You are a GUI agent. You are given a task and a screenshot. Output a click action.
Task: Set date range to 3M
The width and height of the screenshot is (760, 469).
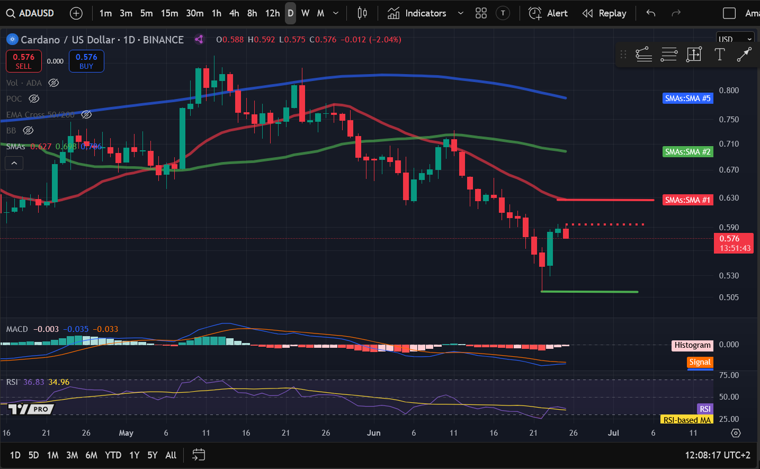coord(72,455)
